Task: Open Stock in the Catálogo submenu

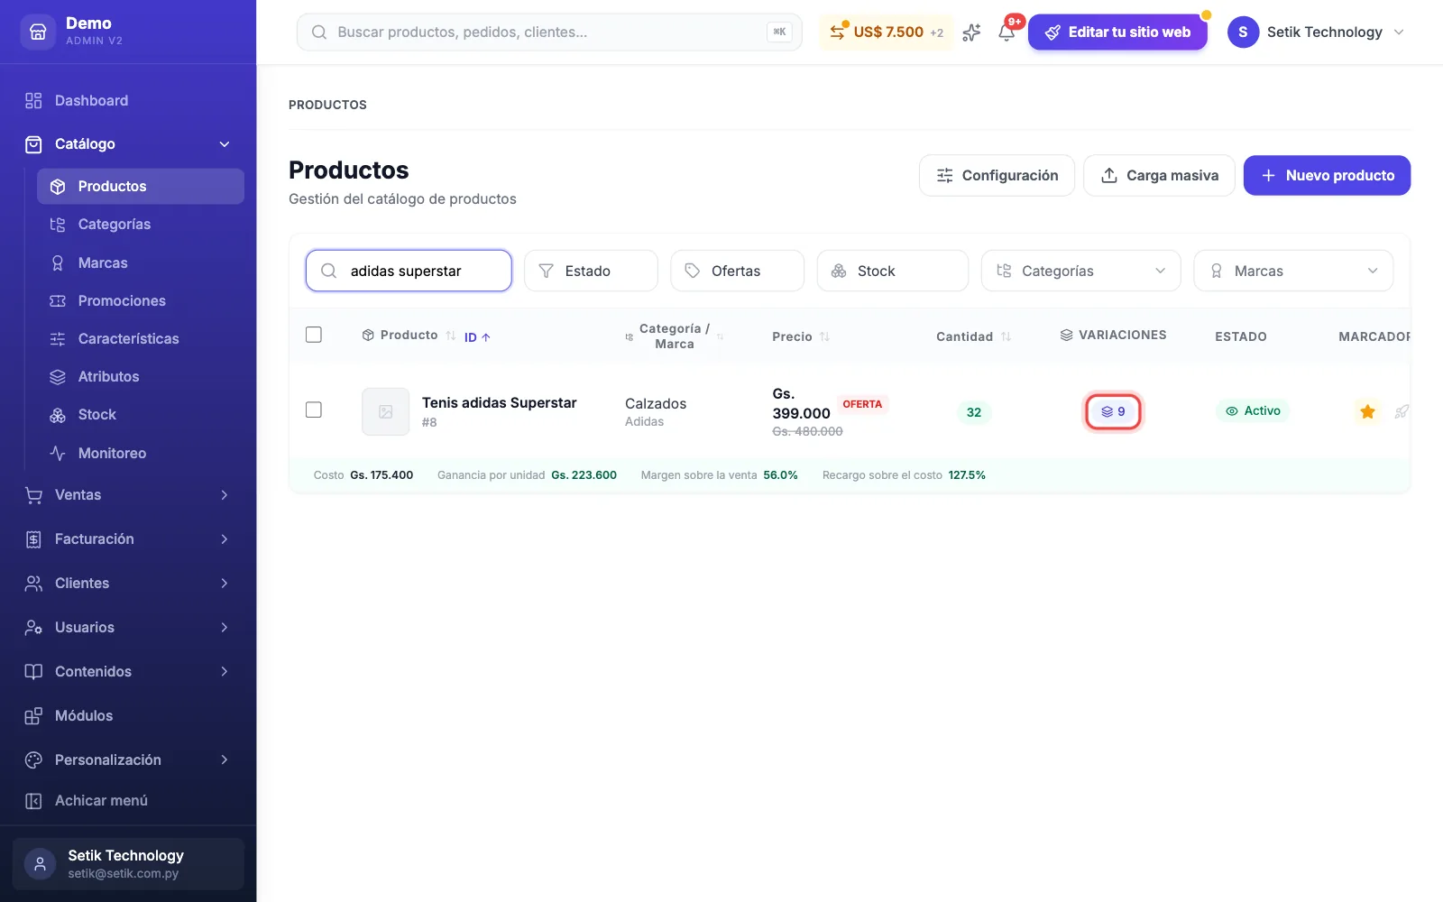Action: coord(141,415)
